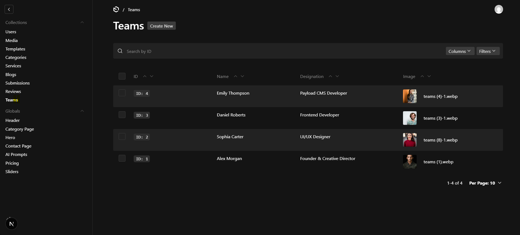Select the Alex Morgan row checkbox
Image resolution: width=520 pixels, height=235 pixels.
point(122,158)
